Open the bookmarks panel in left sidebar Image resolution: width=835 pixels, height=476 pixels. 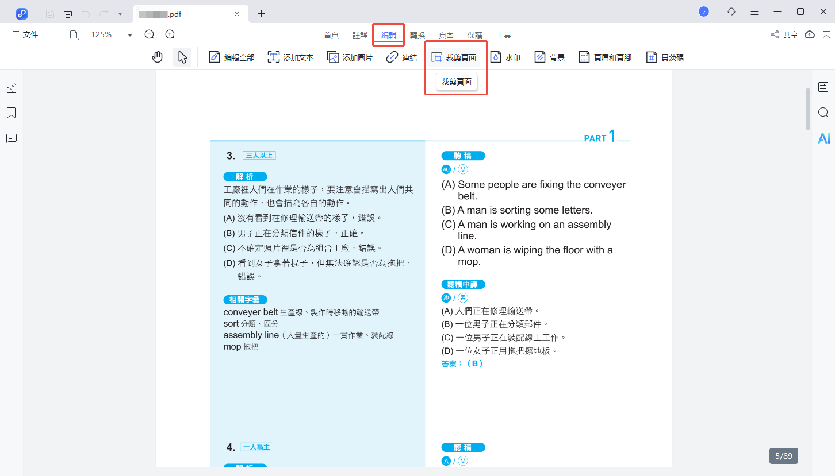point(11,113)
